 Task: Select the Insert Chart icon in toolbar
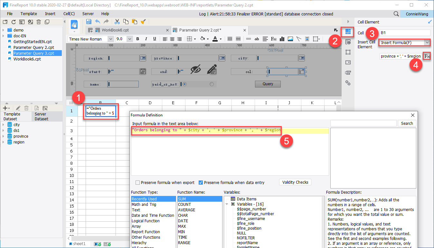point(282,39)
